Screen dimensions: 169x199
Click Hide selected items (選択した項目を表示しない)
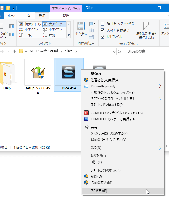[146, 30]
